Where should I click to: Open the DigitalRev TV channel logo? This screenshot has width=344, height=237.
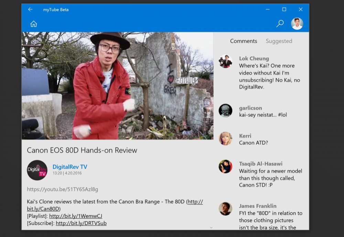tap(37, 170)
